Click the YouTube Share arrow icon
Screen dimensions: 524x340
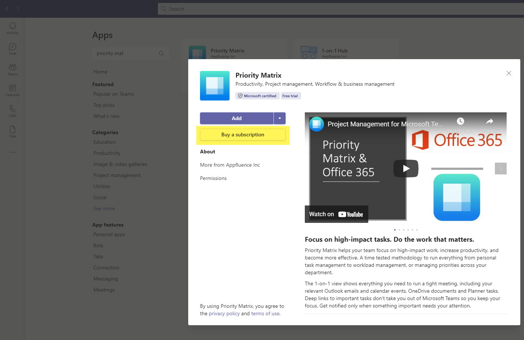coord(489,122)
